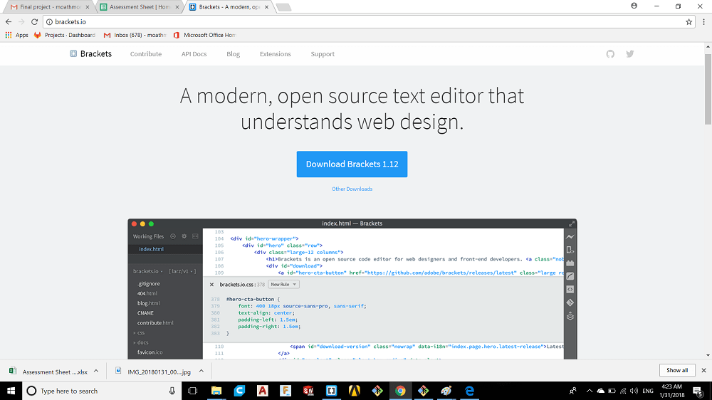The image size is (712, 400).
Task: Open the Contribute nav item
Action: point(146,54)
